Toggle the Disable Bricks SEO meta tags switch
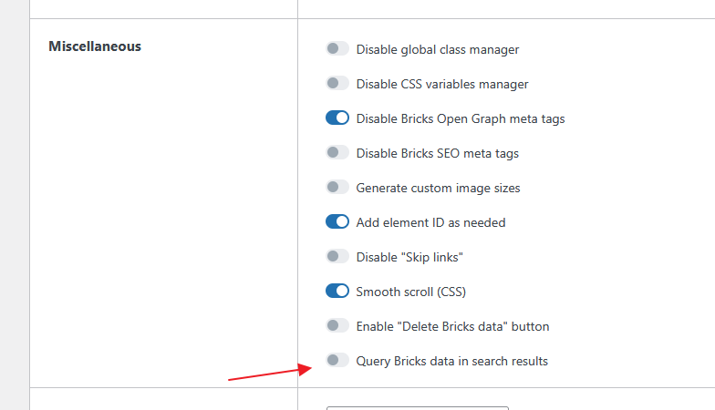Viewport: 715px width, 410px height. 337,152
